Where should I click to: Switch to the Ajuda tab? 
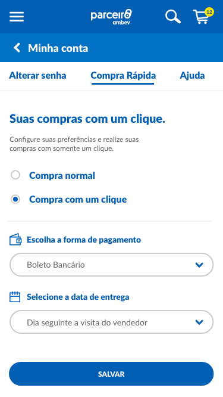tap(192, 76)
